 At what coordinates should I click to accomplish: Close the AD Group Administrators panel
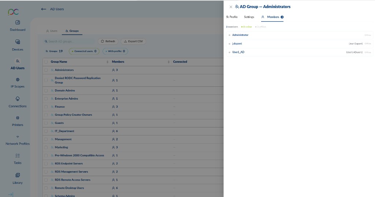(231, 7)
